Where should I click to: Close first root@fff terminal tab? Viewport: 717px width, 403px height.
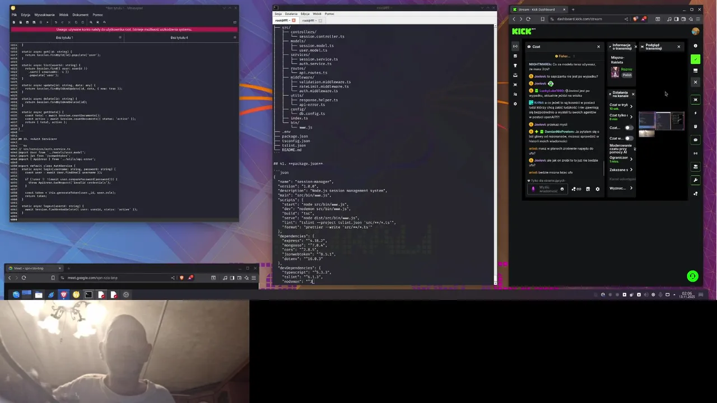pyautogui.click(x=294, y=20)
